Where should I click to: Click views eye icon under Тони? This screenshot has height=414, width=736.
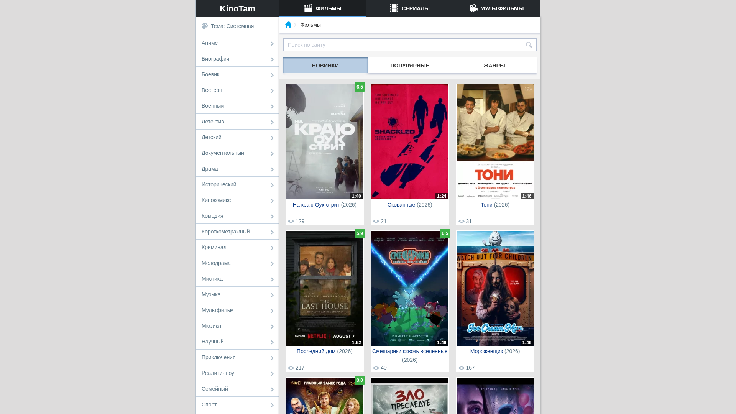pyautogui.click(x=462, y=221)
